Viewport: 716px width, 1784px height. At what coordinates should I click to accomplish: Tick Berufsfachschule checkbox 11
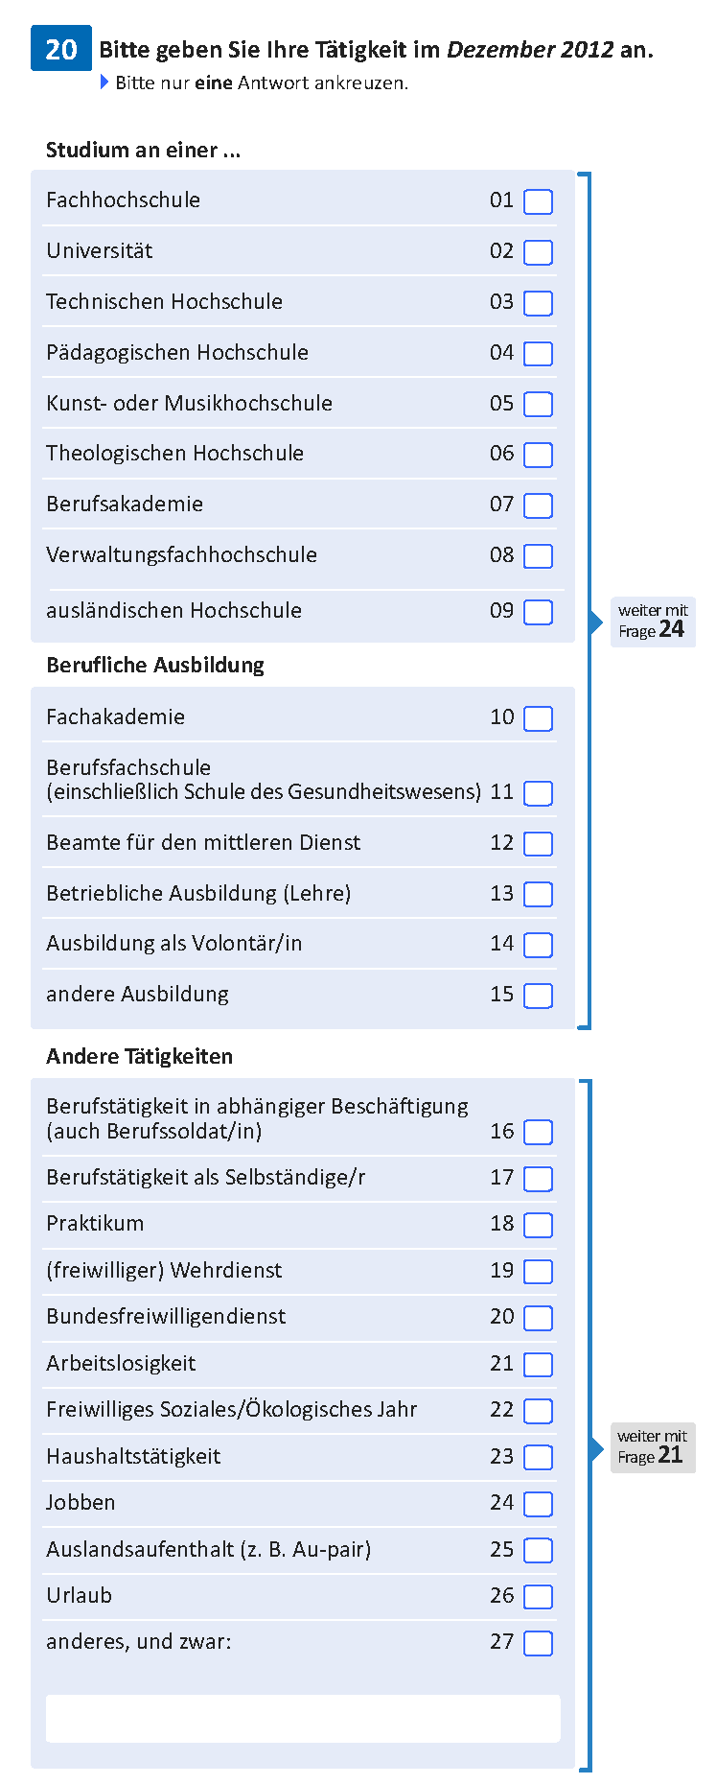click(x=539, y=793)
